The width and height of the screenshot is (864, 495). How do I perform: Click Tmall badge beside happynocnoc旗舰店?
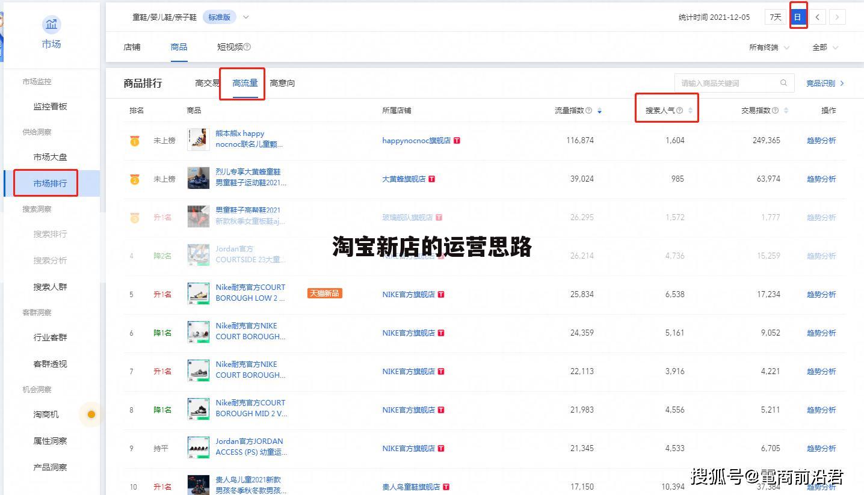(457, 141)
